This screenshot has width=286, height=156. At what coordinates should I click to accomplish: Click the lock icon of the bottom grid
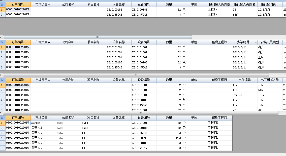coord(2,118)
